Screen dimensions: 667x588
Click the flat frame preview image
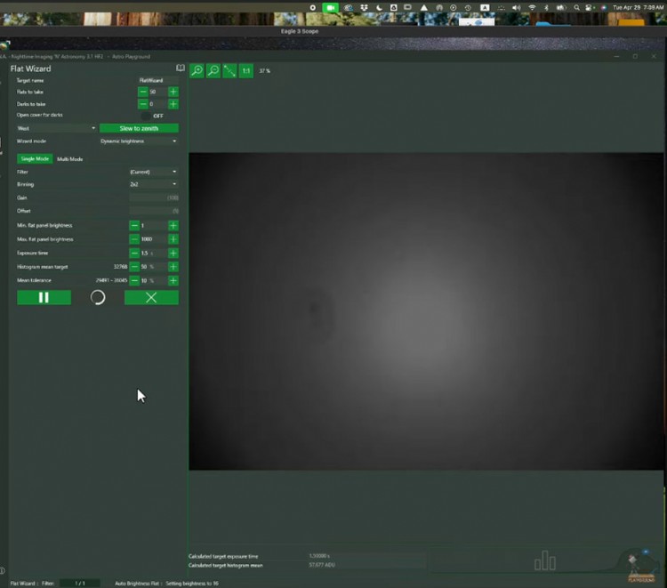click(x=426, y=311)
